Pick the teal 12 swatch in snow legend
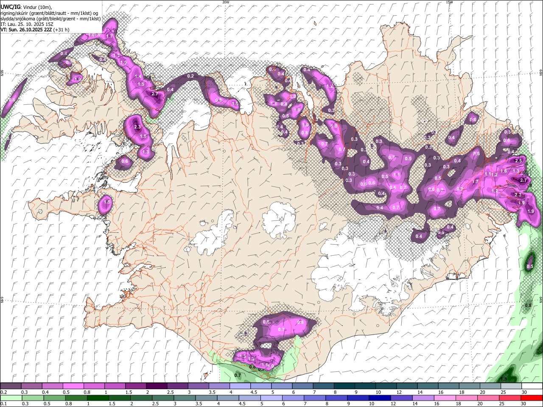The height and width of the screenshot is (407, 543). 407,386
